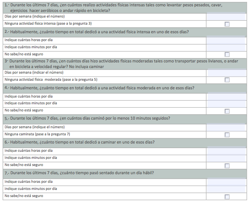The height and width of the screenshot is (203, 249).
Task: Click days per week field for question 3
Action: 227,73
